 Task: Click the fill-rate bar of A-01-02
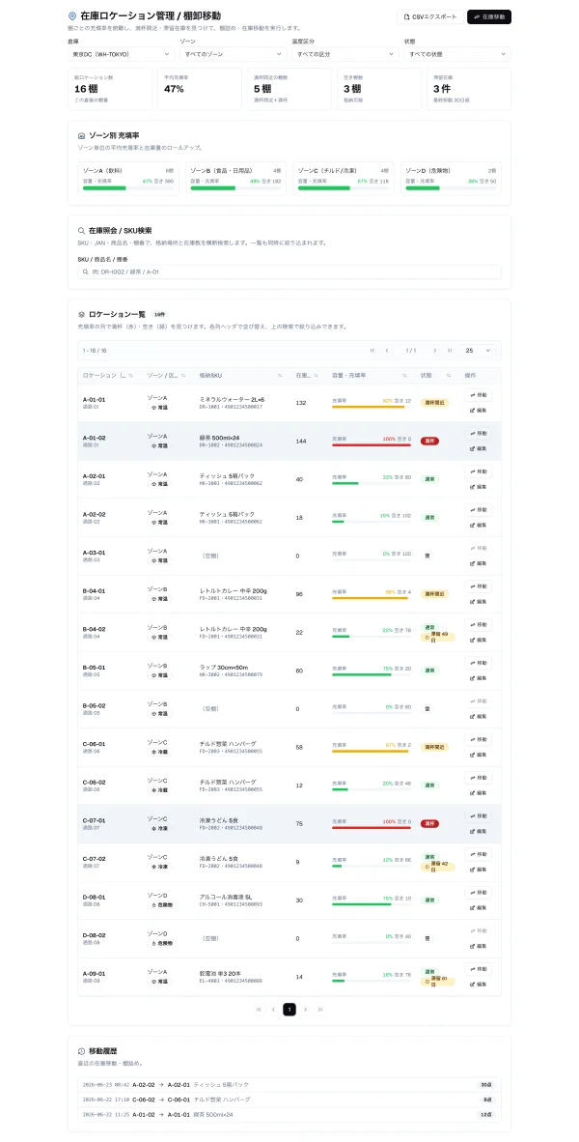tap(371, 445)
